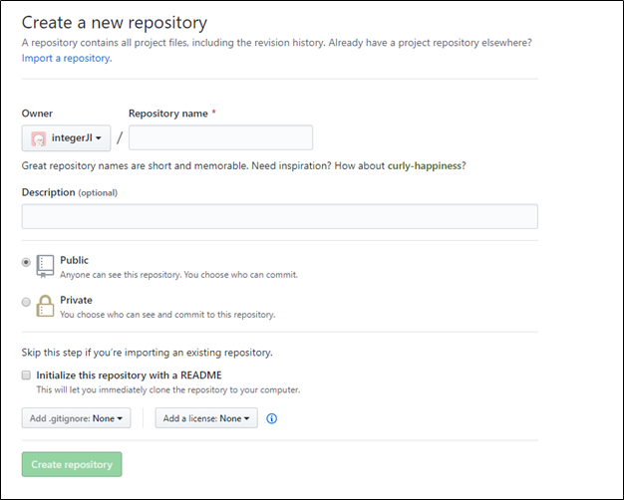
Task: Expand the Add a license dropdown
Action: tap(206, 418)
